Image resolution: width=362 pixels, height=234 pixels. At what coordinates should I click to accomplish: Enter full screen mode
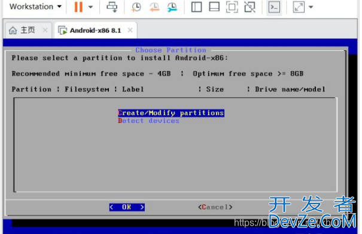232,7
